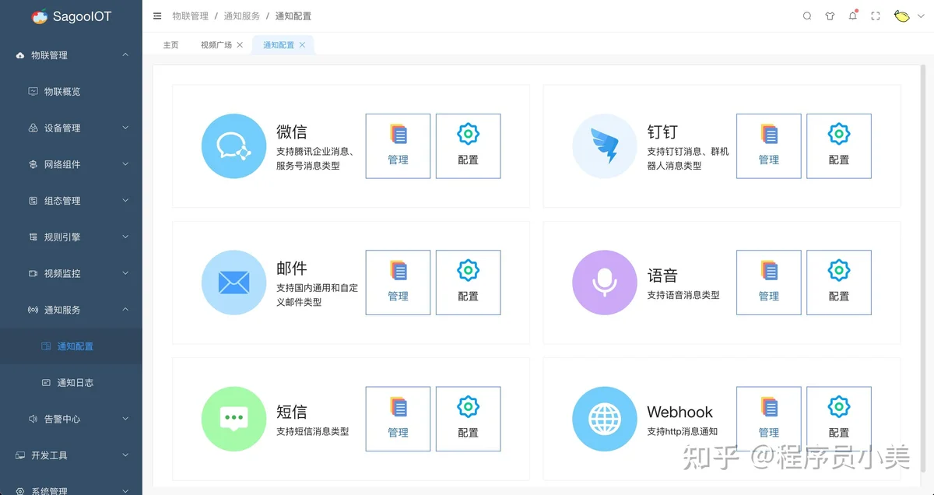Click the DingTalk round icon

click(x=605, y=146)
